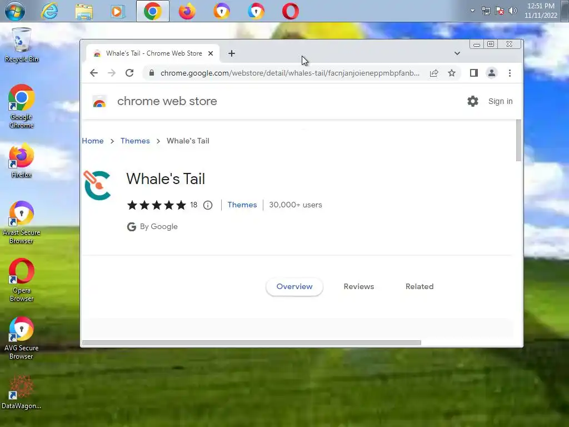Click the lock icon in address bar

(x=152, y=73)
